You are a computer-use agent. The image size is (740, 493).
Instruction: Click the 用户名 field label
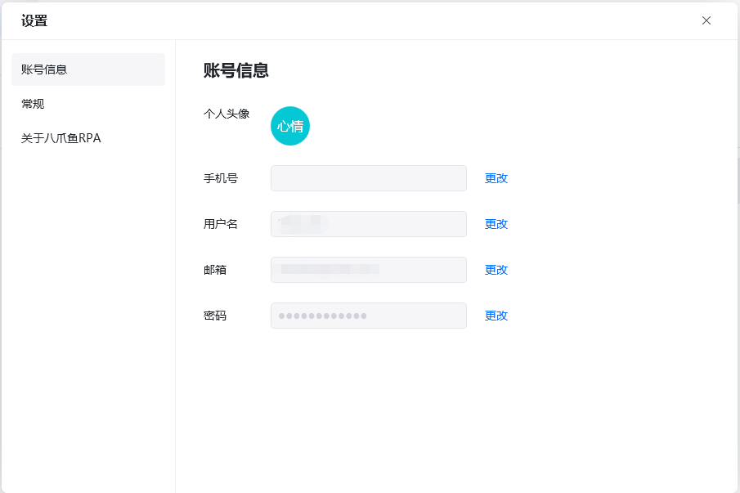pos(216,223)
